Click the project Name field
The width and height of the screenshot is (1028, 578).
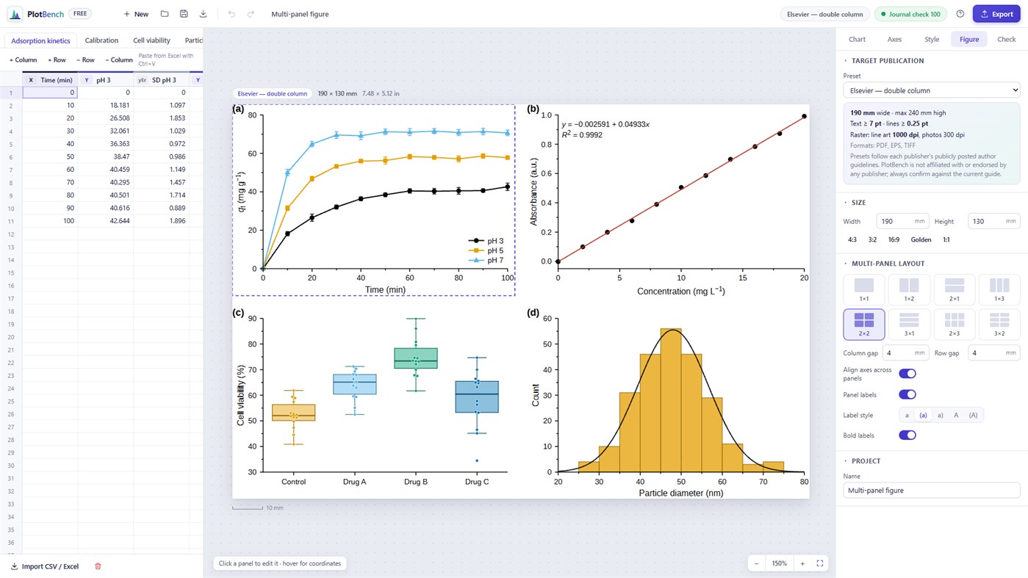tap(932, 490)
